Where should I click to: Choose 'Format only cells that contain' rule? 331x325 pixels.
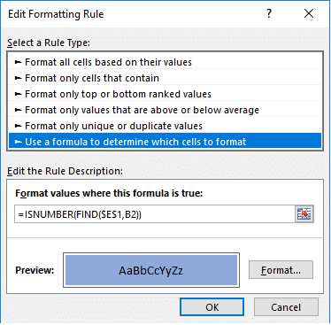[165, 78]
